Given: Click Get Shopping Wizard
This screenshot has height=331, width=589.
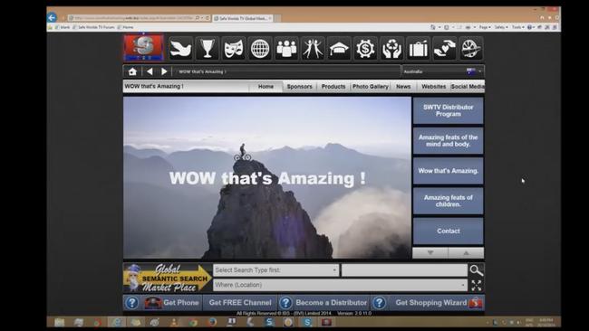Looking at the screenshot, I should (430, 302).
